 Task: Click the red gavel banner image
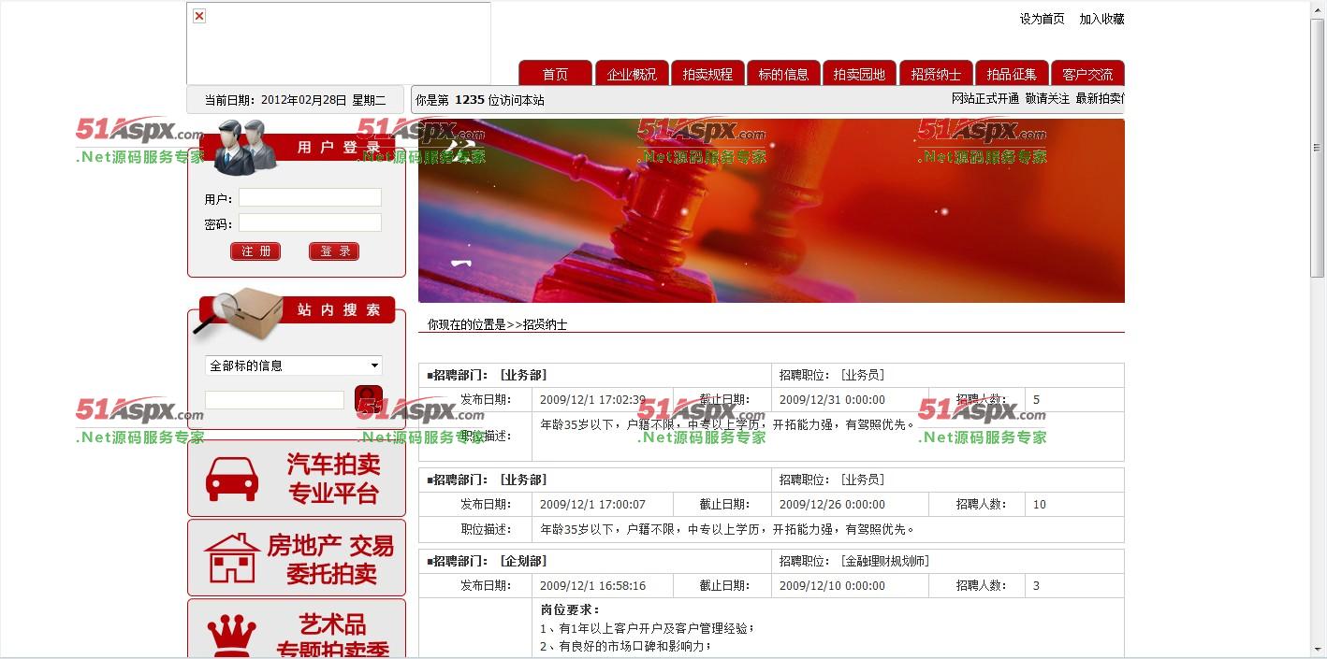pyautogui.click(x=771, y=210)
